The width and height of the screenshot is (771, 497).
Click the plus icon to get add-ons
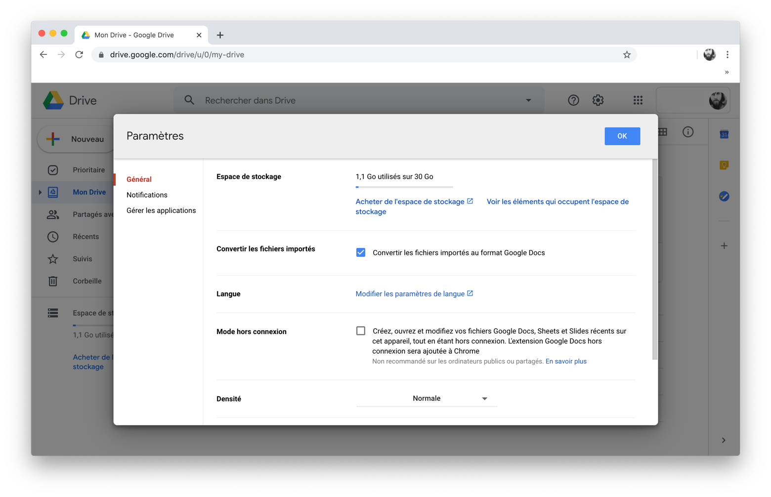click(724, 246)
